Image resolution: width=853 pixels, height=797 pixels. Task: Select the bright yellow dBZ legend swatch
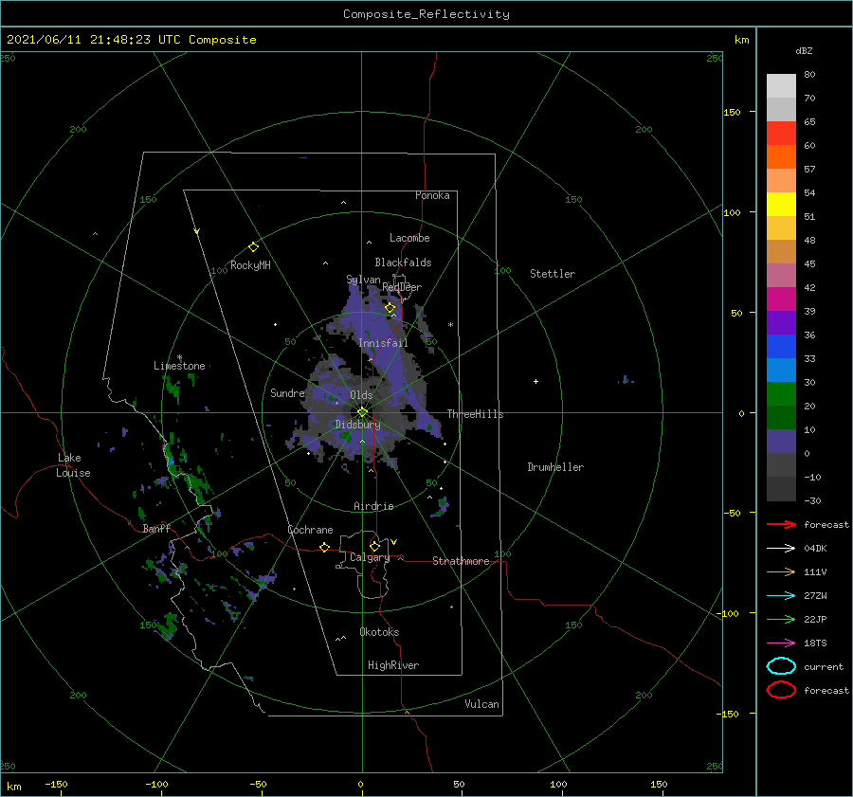tap(781, 205)
